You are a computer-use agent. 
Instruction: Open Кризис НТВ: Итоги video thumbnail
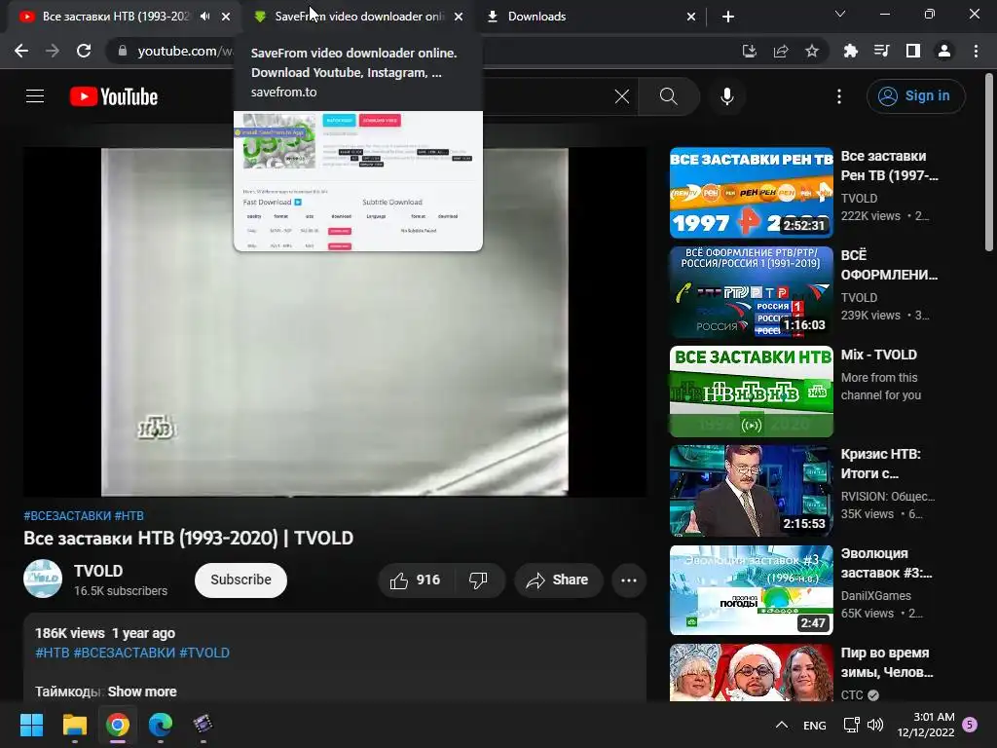(x=751, y=491)
